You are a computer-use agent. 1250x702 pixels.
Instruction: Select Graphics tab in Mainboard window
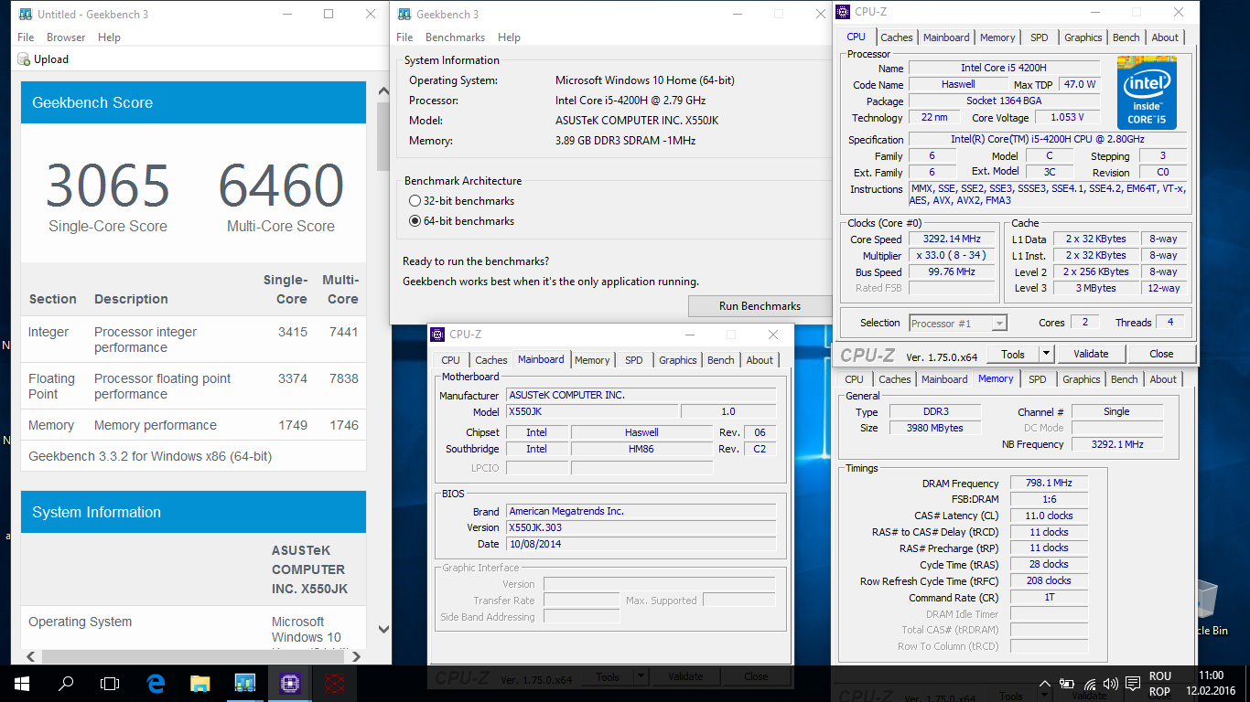(x=678, y=360)
